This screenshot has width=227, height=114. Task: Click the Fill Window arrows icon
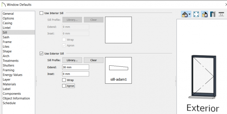tap(196, 14)
